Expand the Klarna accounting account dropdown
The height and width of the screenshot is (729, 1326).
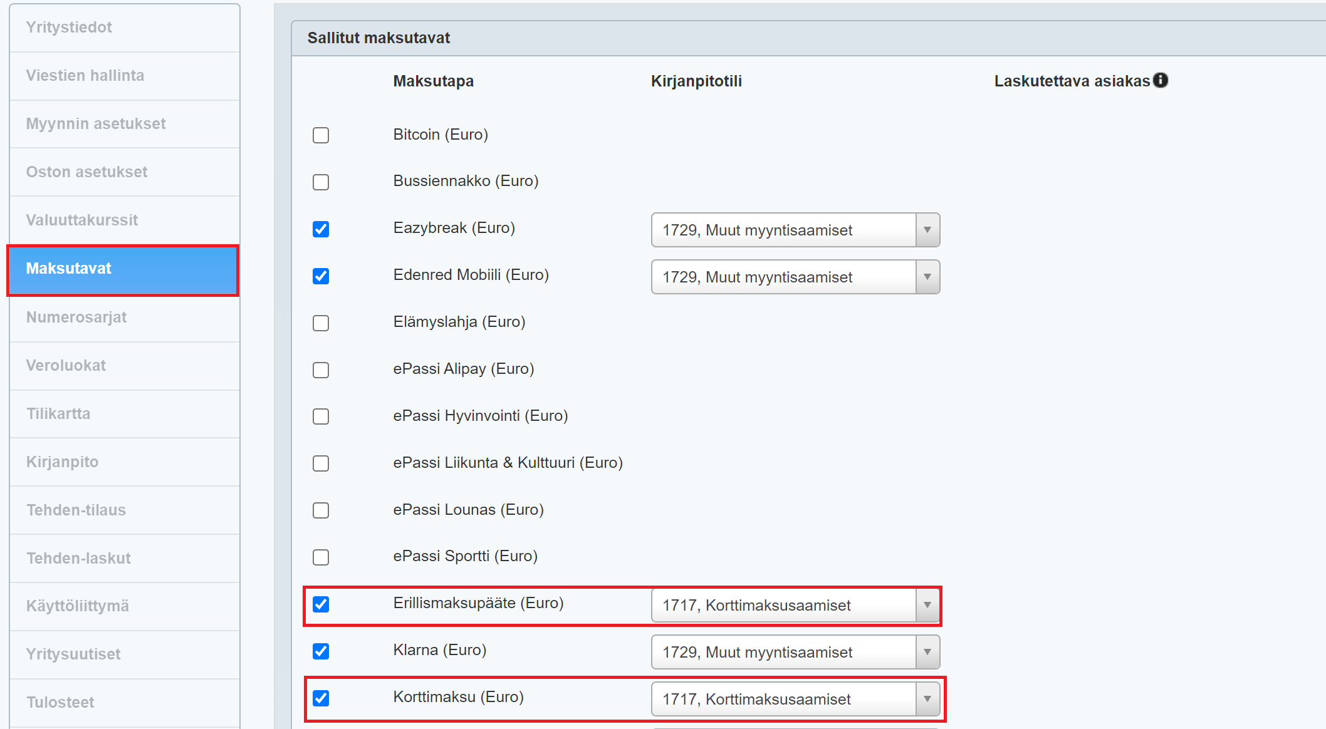tap(795, 652)
